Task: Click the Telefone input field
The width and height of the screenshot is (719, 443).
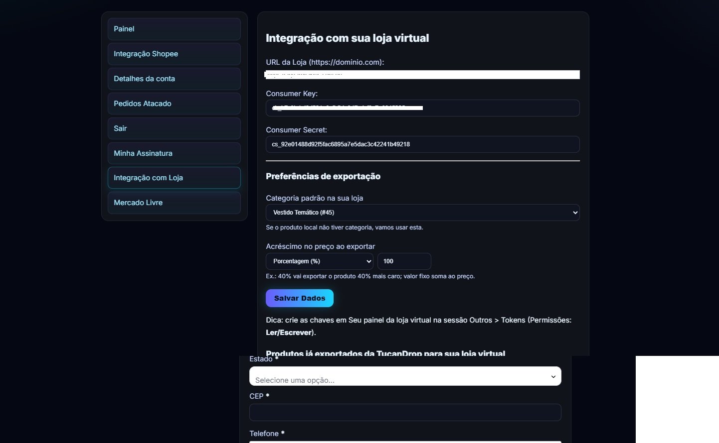Action: [x=404, y=442]
